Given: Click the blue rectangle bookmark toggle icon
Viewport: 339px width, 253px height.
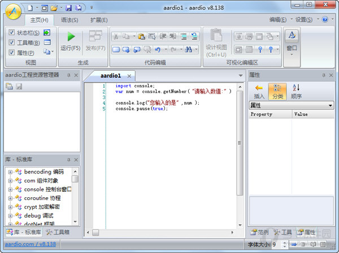Looking at the screenshot, I should tap(116, 50).
